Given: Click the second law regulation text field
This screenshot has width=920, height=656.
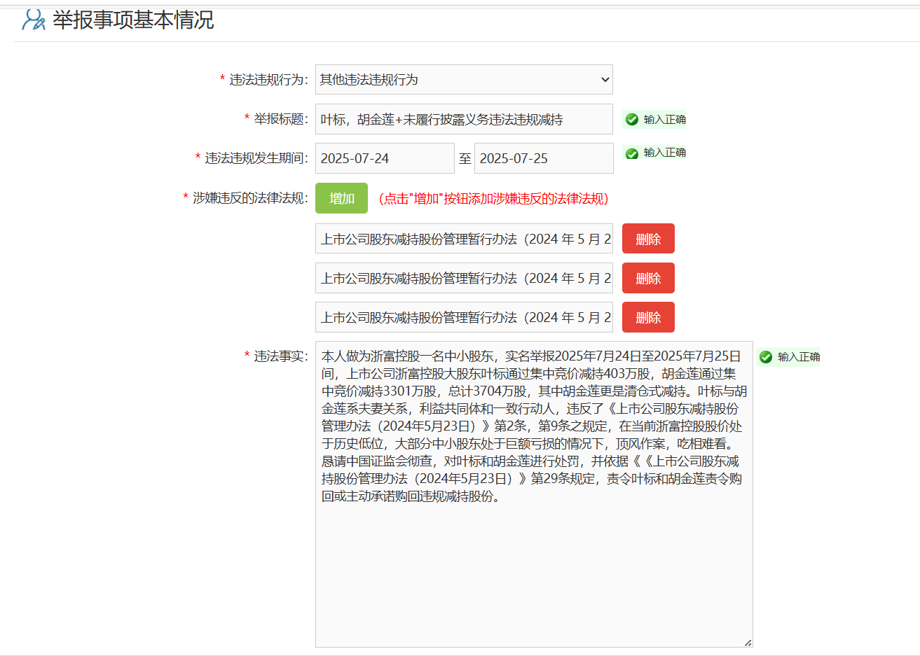Looking at the screenshot, I should [x=464, y=278].
